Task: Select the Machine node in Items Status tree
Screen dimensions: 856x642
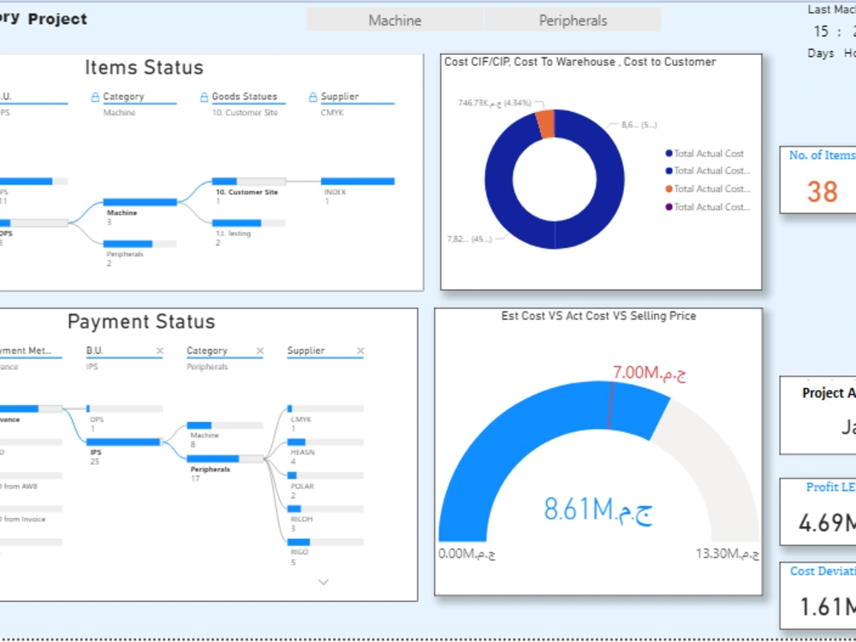Action: [140, 202]
